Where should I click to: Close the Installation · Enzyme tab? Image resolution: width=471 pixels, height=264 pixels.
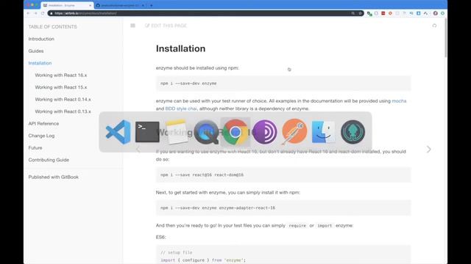(90, 5)
